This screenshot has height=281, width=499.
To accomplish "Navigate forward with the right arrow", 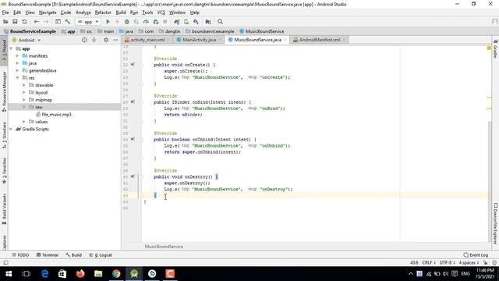I will 46,22.
